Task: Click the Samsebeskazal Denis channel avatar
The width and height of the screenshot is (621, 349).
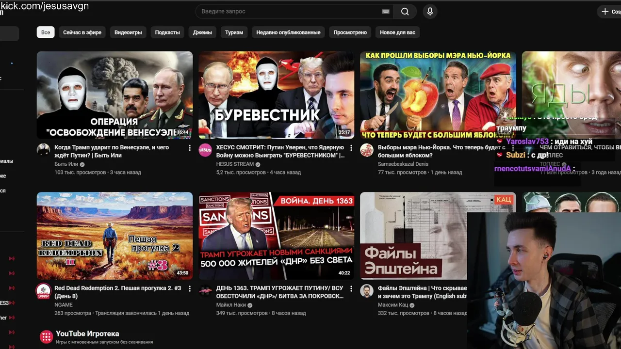Action: (x=367, y=150)
